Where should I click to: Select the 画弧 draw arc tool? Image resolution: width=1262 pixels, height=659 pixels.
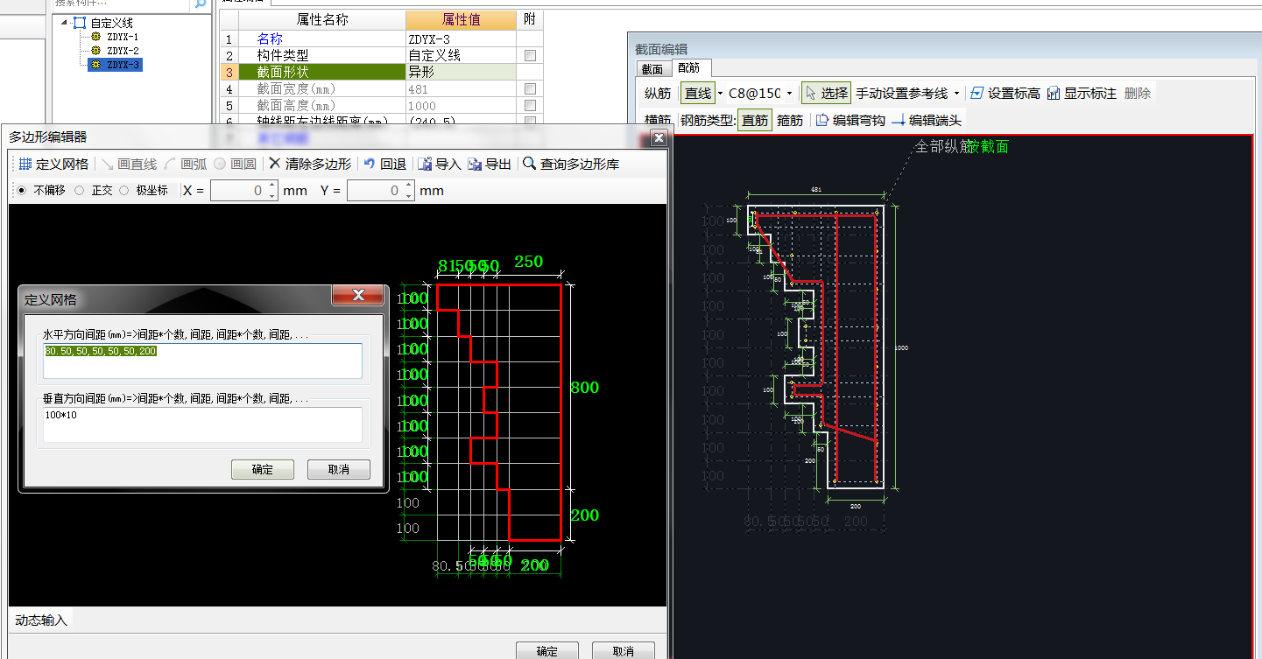[185, 164]
